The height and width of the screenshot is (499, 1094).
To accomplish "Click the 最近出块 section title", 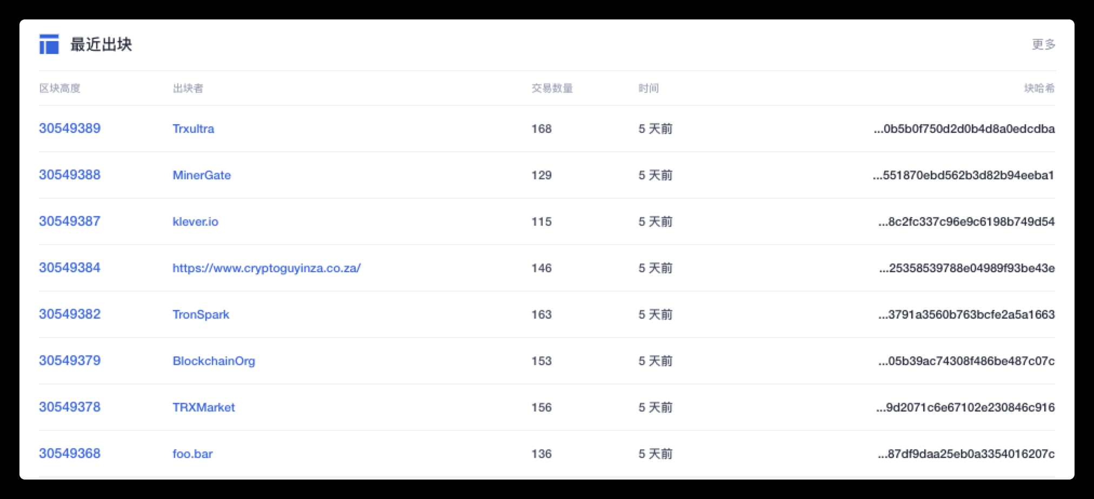I will [101, 44].
